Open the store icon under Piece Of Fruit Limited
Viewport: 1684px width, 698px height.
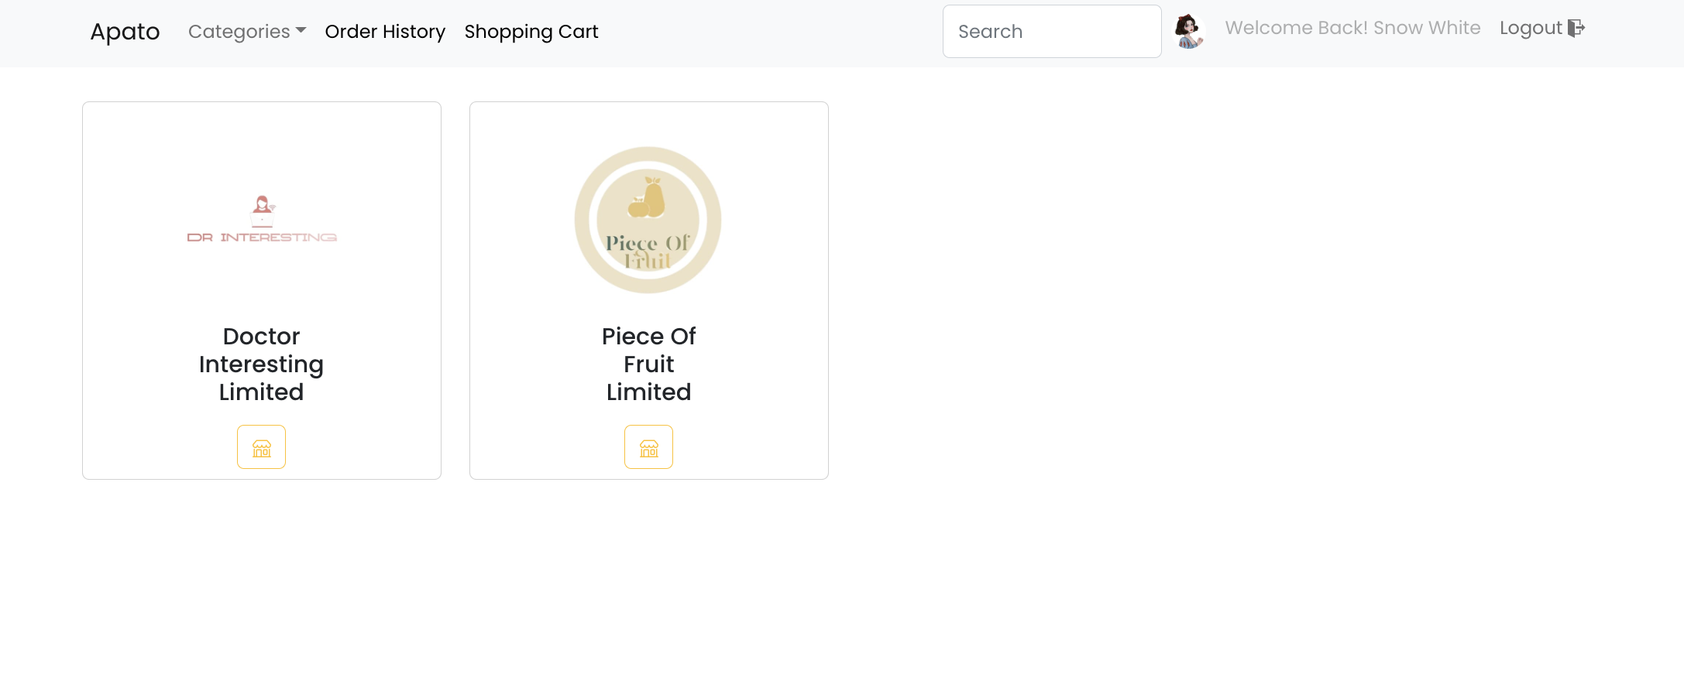pos(648,447)
